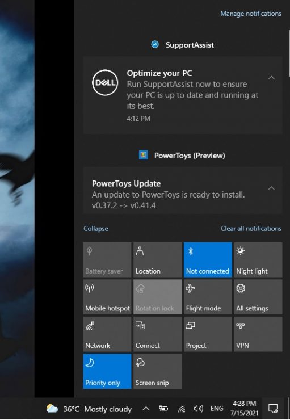This screenshot has width=290, height=420.
Task: Open All settings tile
Action: click(258, 297)
